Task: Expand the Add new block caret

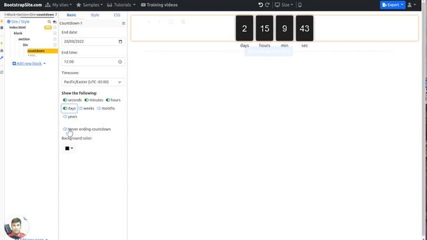Action: pos(45,64)
